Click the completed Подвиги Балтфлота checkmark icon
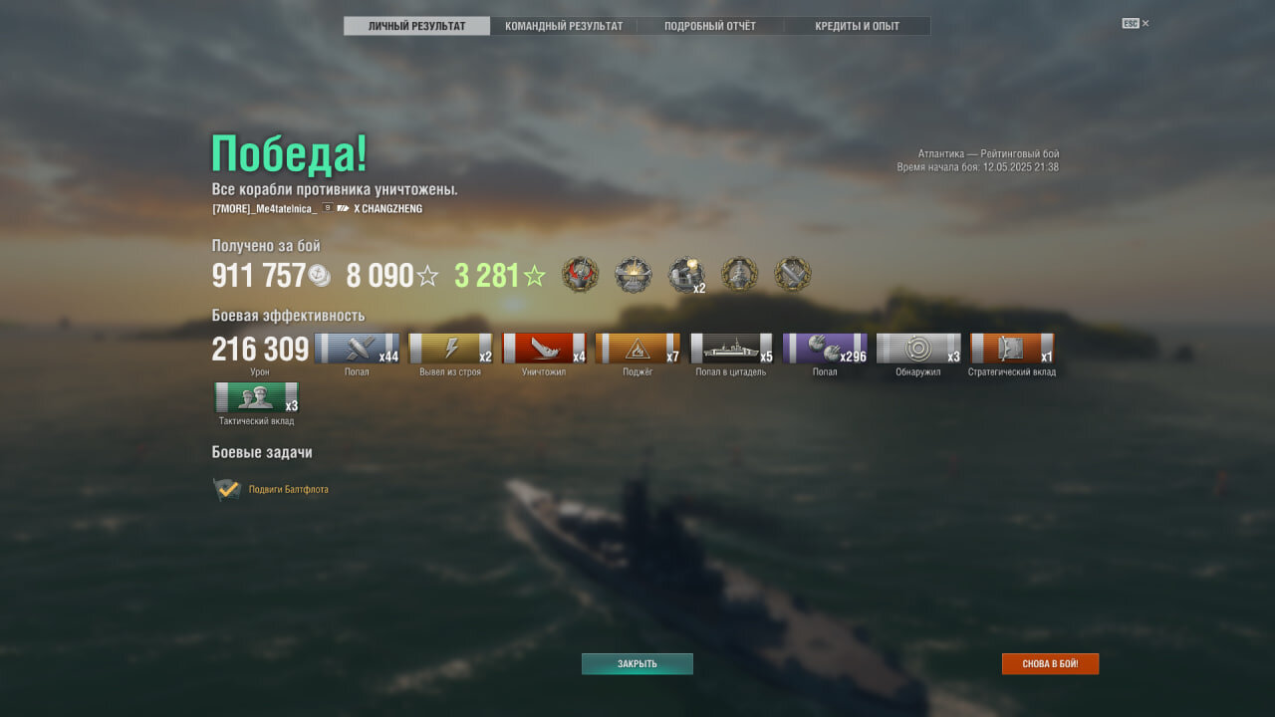The width and height of the screenshot is (1275, 717). (227, 489)
